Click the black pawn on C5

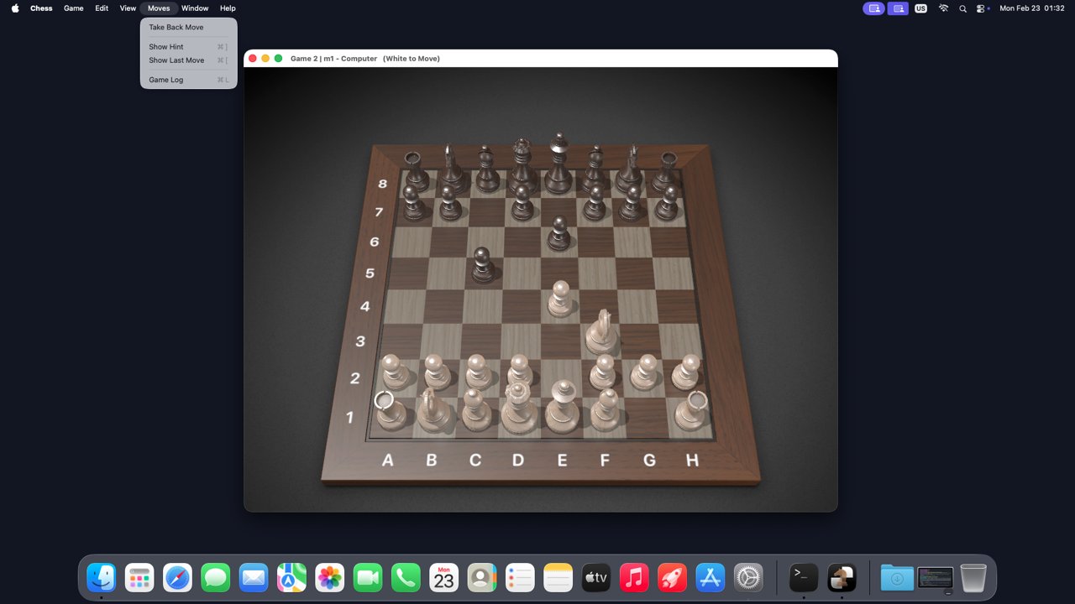click(482, 268)
